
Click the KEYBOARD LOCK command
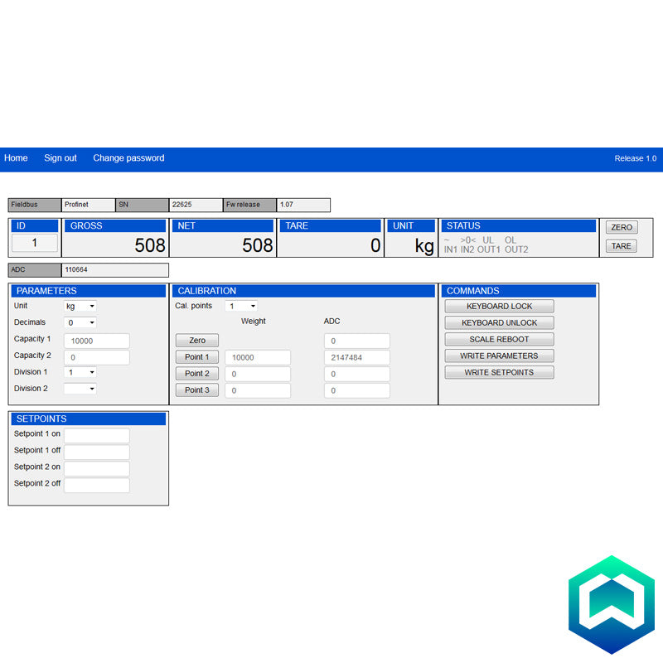[499, 307]
